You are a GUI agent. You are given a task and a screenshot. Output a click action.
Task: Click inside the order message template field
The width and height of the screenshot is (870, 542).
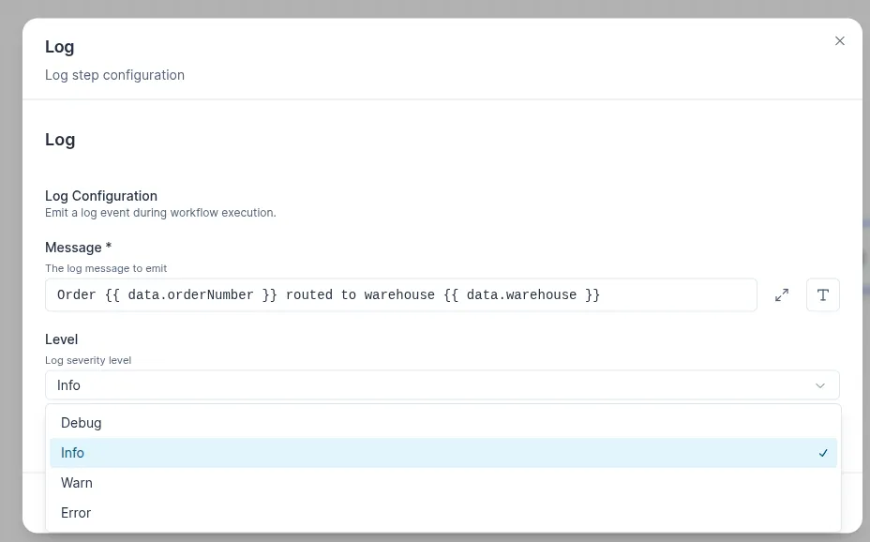point(400,294)
